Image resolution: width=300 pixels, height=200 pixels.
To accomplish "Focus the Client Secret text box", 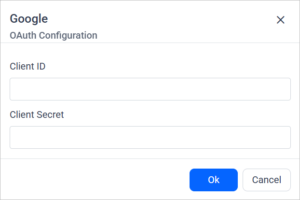I will [x=150, y=138].
